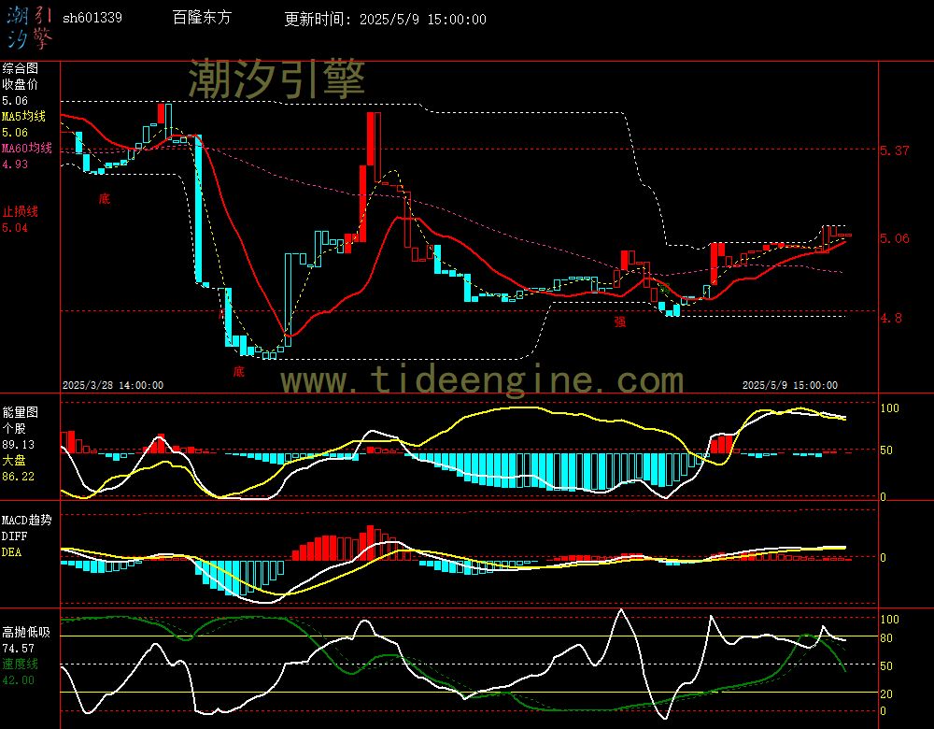
Task: Select the green 速度线 legend label
Action: point(21,664)
